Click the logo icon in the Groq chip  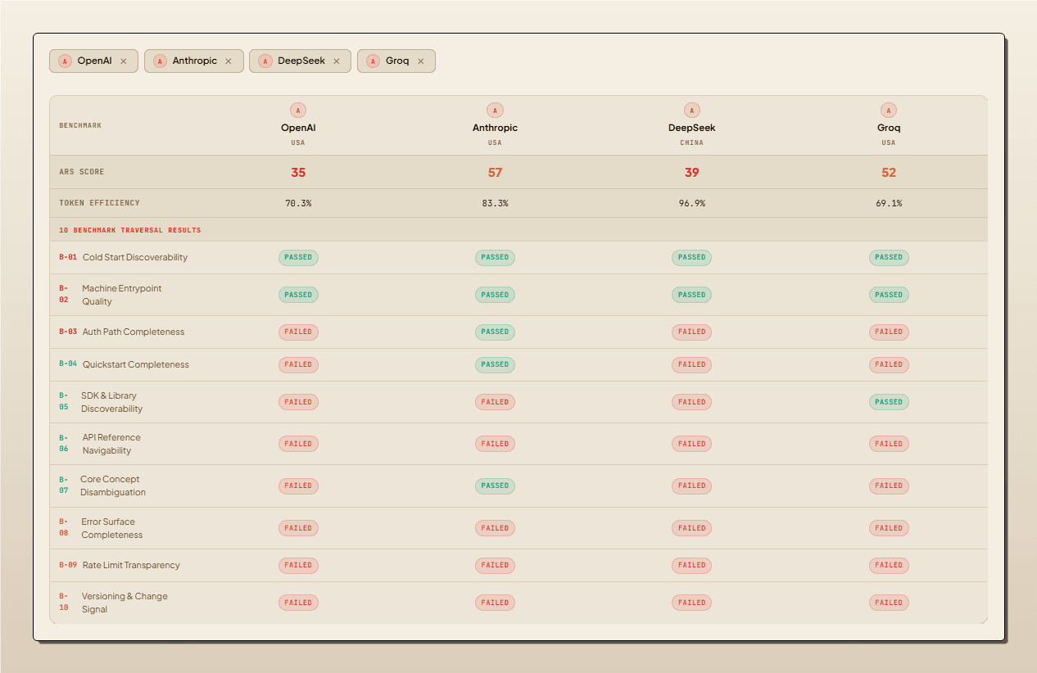pos(373,61)
